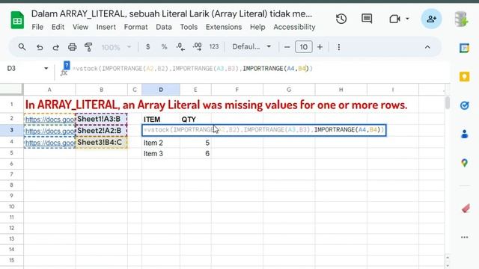Select column D header
This screenshot has height=269, width=479.
(x=161, y=90)
